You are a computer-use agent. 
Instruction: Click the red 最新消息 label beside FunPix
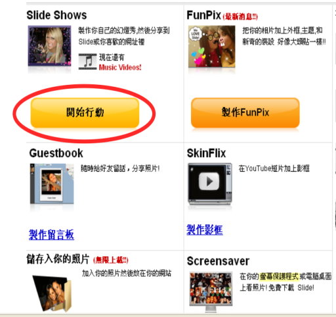click(x=240, y=16)
